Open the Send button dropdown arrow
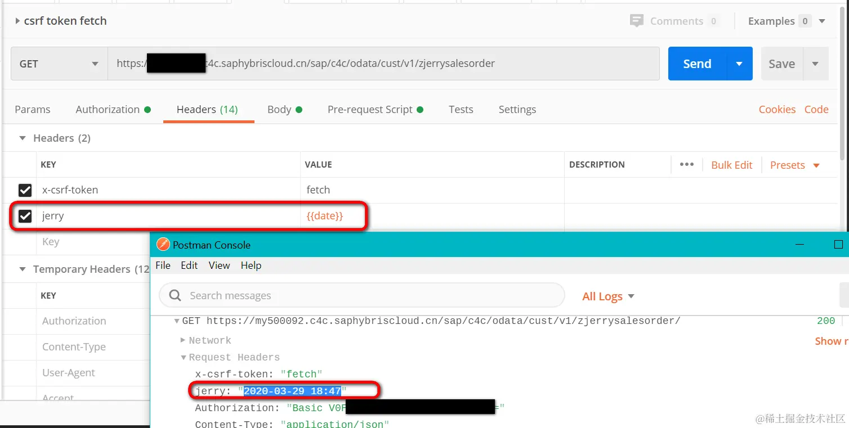Screen dimensions: 849x428 tap(739, 64)
